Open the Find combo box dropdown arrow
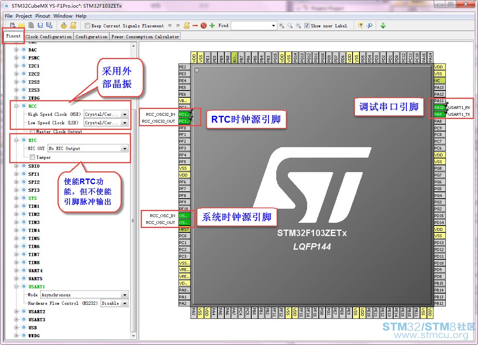Screen dimensions: 478x345 273,26
